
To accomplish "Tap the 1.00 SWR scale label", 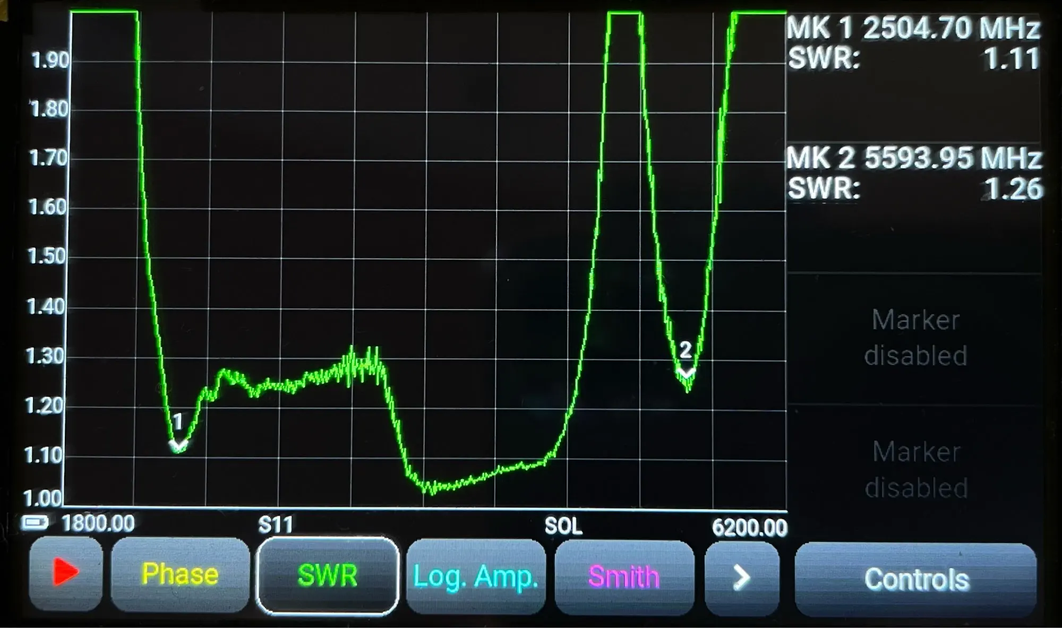I will [x=42, y=498].
